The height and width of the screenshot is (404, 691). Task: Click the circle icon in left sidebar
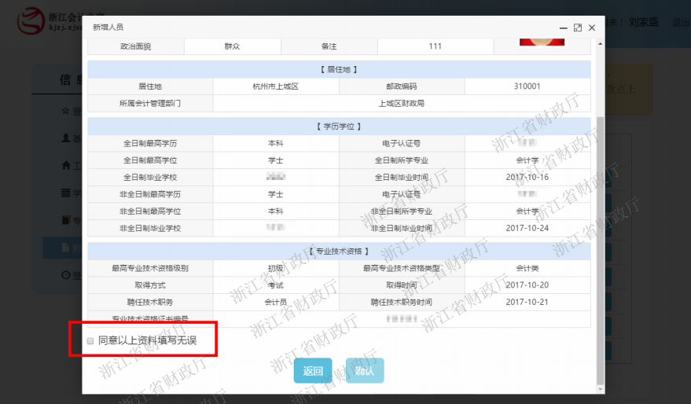pos(65,275)
